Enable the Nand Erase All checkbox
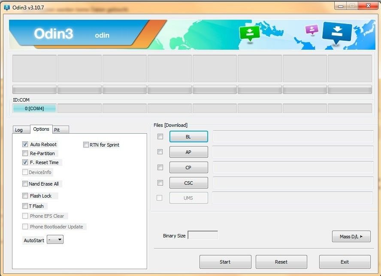 (25, 184)
